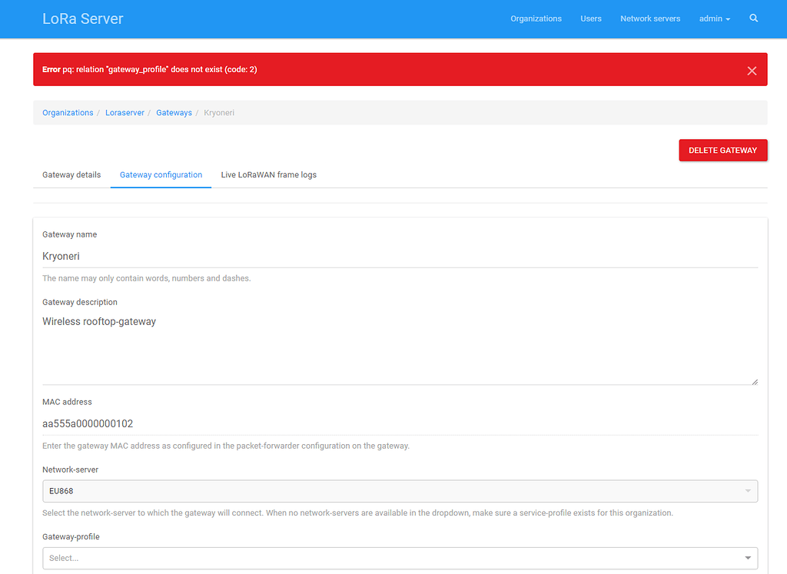Open the Users page from navbar
The height and width of the screenshot is (574, 787).
(591, 18)
